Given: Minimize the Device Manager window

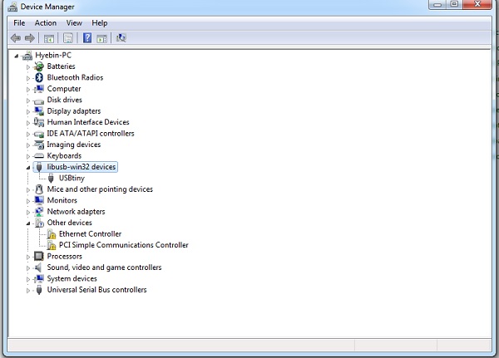Looking at the screenshot, I should point(437,4).
